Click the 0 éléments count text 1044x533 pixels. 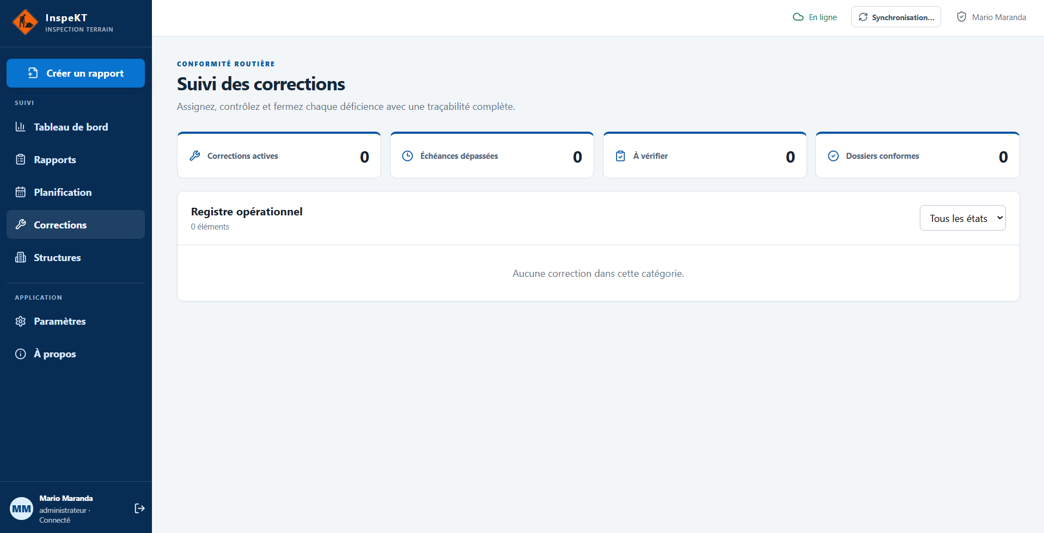(210, 227)
